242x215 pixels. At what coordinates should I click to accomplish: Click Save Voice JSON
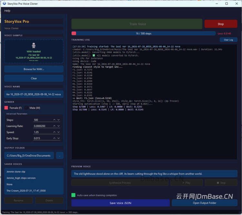pos(120,203)
